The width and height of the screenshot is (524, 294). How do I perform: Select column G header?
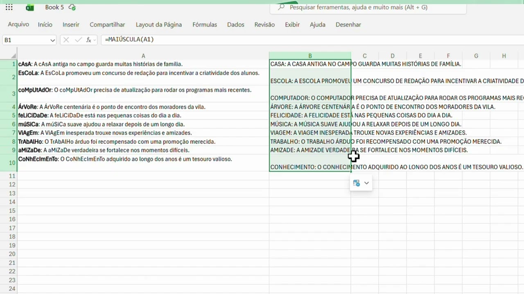point(476,56)
